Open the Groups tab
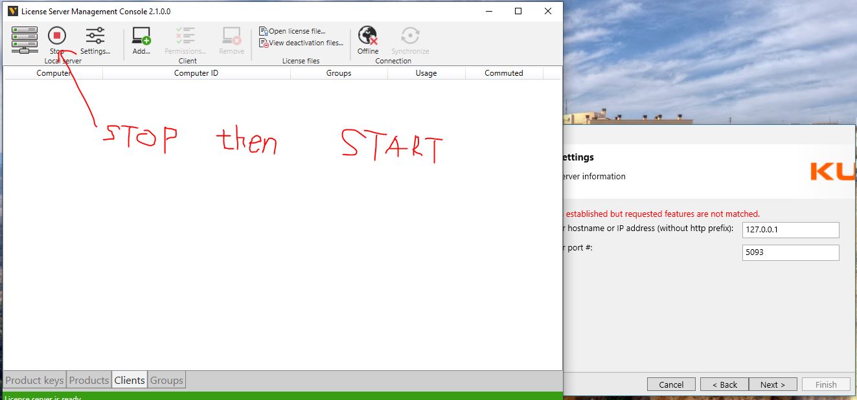This screenshot has width=857, height=400. point(166,381)
